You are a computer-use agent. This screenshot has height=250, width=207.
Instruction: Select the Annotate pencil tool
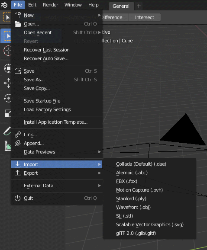click(x=7, y=131)
